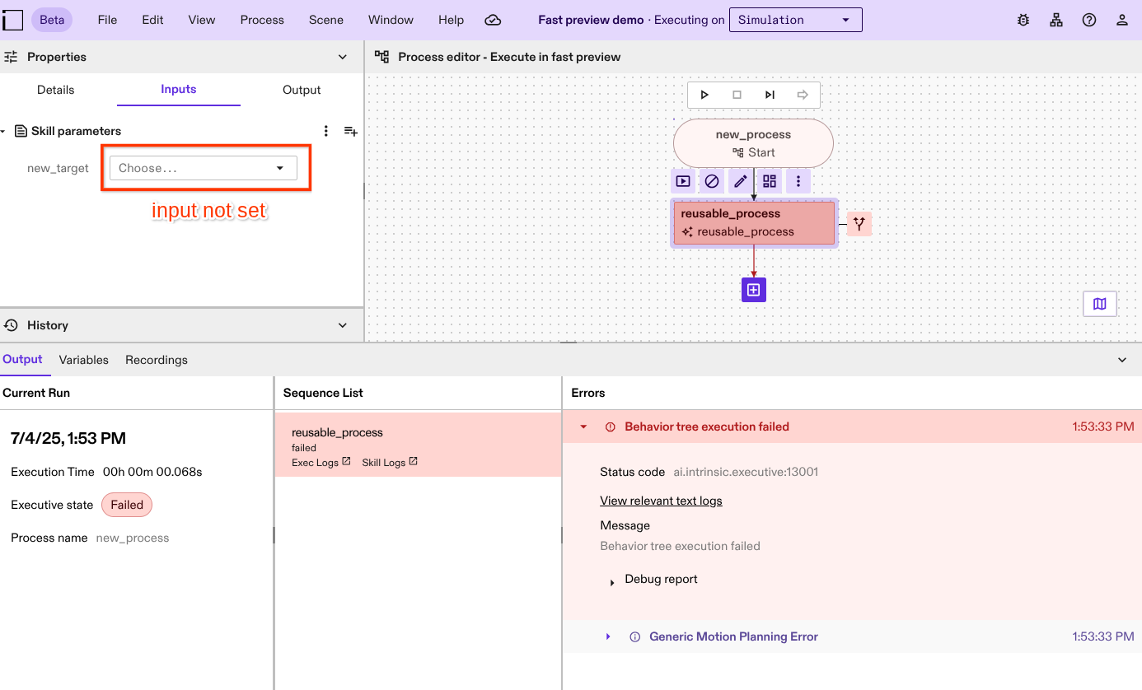This screenshot has width=1142, height=690.
Task: Expand the Debug report disclosure triangle
Action: point(611,581)
